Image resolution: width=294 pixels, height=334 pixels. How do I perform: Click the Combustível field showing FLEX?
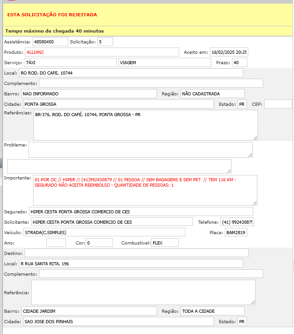click(165, 243)
